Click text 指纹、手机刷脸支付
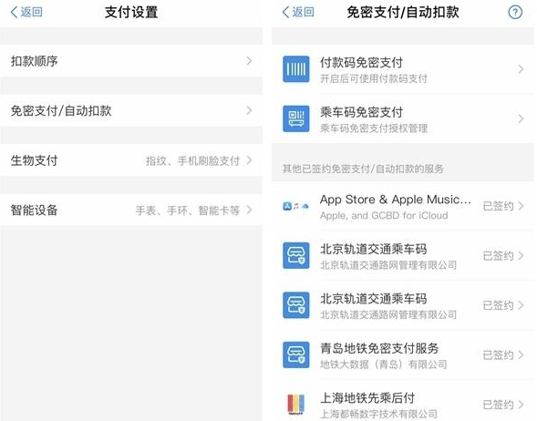 [x=192, y=160]
